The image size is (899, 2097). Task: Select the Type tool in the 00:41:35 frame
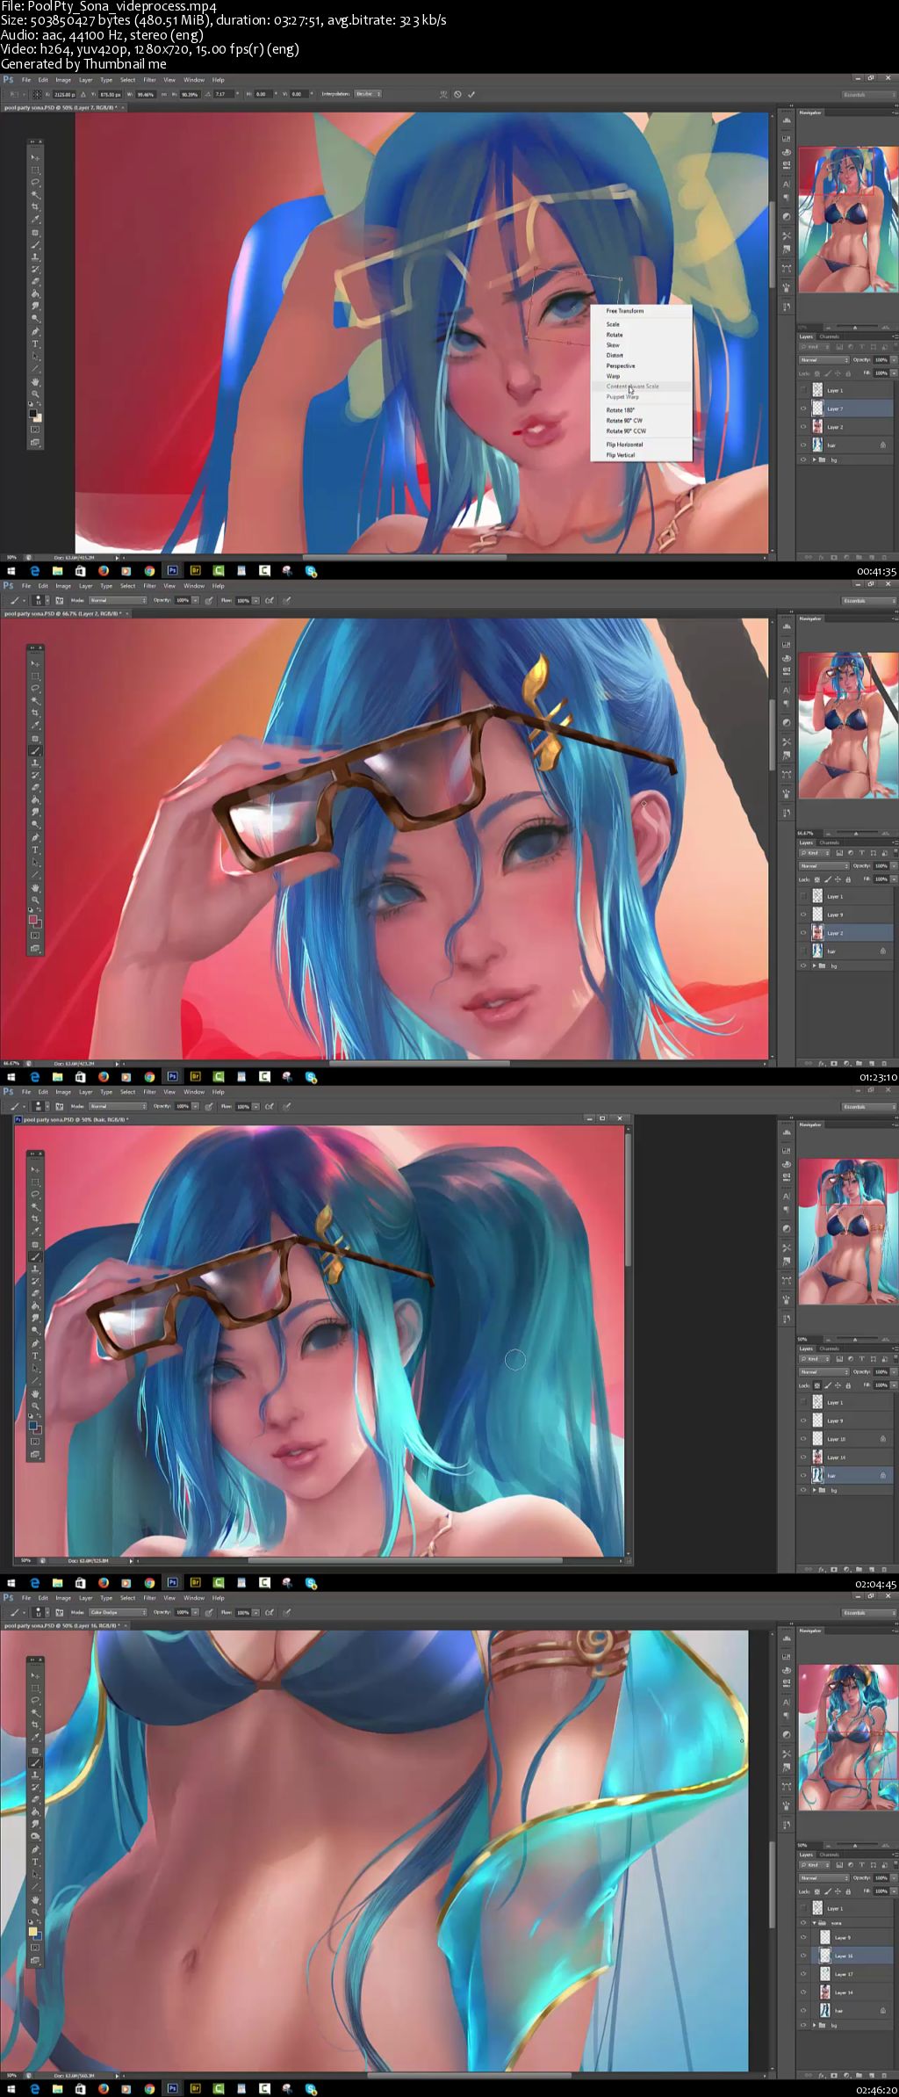point(35,343)
